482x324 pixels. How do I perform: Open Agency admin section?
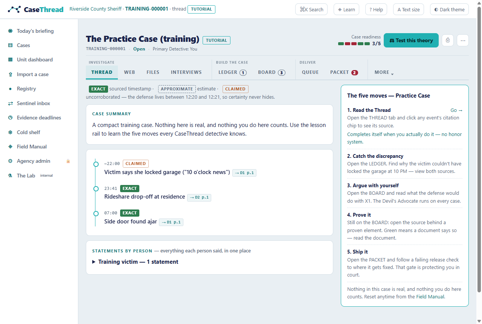[34, 161]
